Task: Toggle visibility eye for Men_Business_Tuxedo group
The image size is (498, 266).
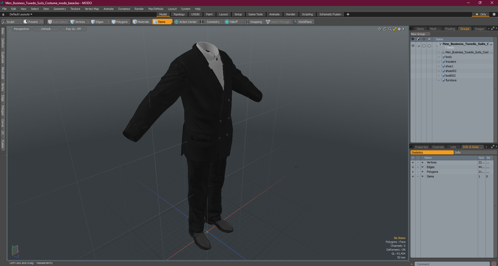Action: tap(413, 46)
